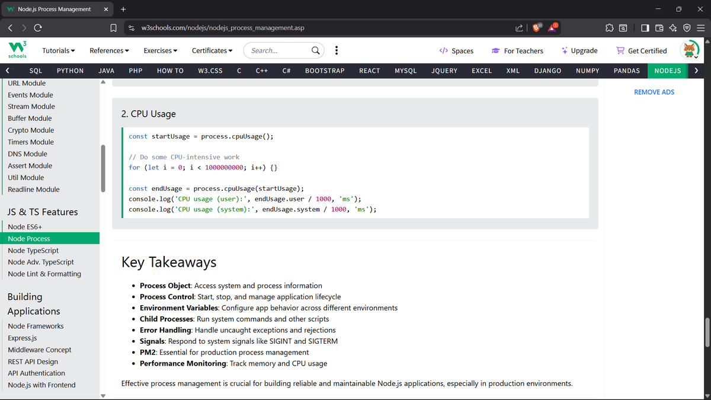Viewport: 711px width, 400px height.
Task: Click the tab search icon in the toolbar
Action: (x=623, y=28)
